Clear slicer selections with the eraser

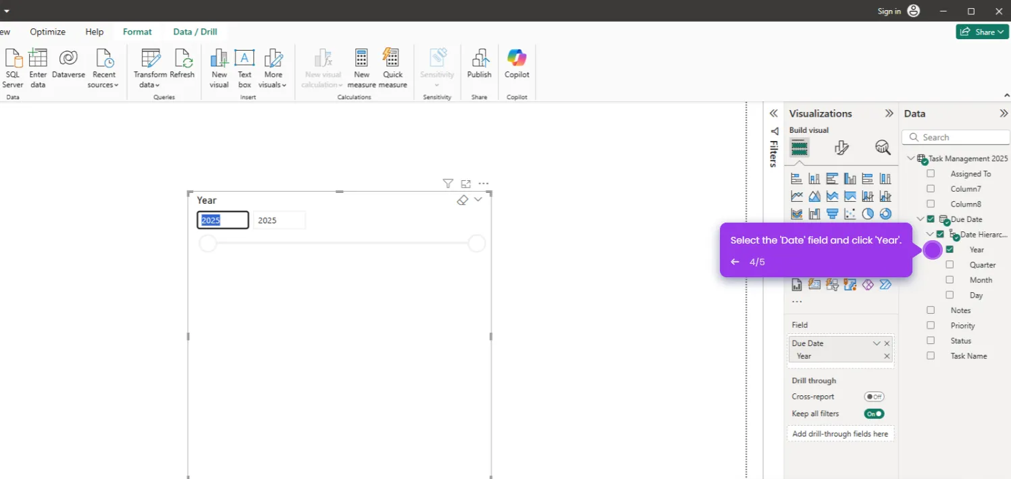point(462,200)
